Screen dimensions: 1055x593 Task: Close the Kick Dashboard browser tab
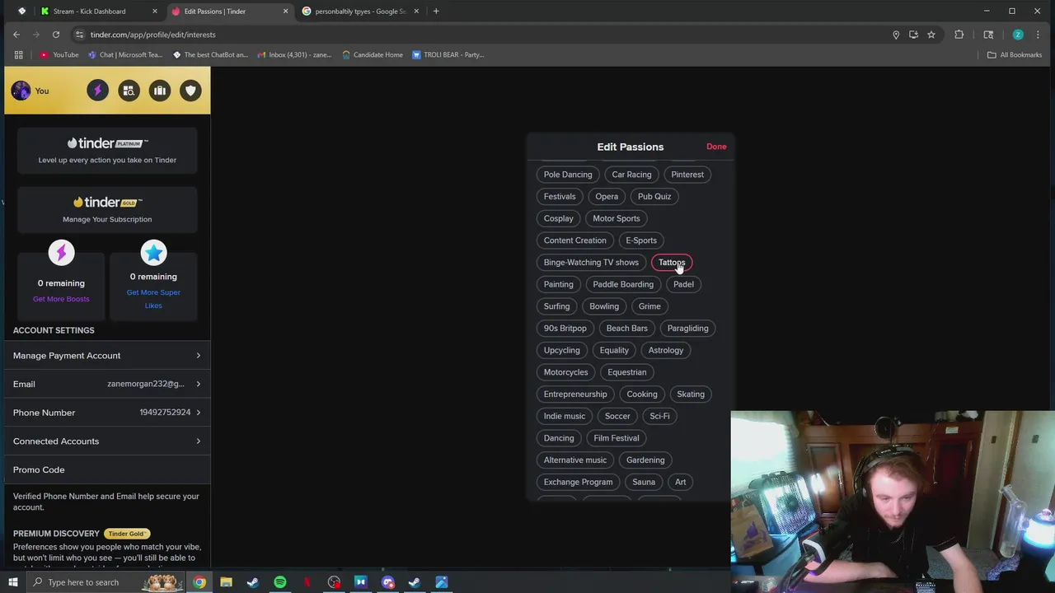coord(155,12)
